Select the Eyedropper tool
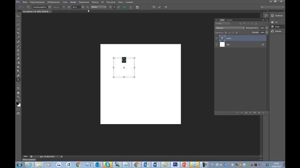This screenshot has height=168, width=300. pyautogui.click(x=18, y=37)
